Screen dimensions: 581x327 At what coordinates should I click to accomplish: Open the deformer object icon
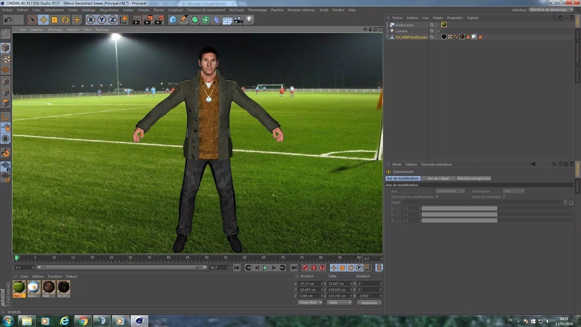tap(217, 20)
